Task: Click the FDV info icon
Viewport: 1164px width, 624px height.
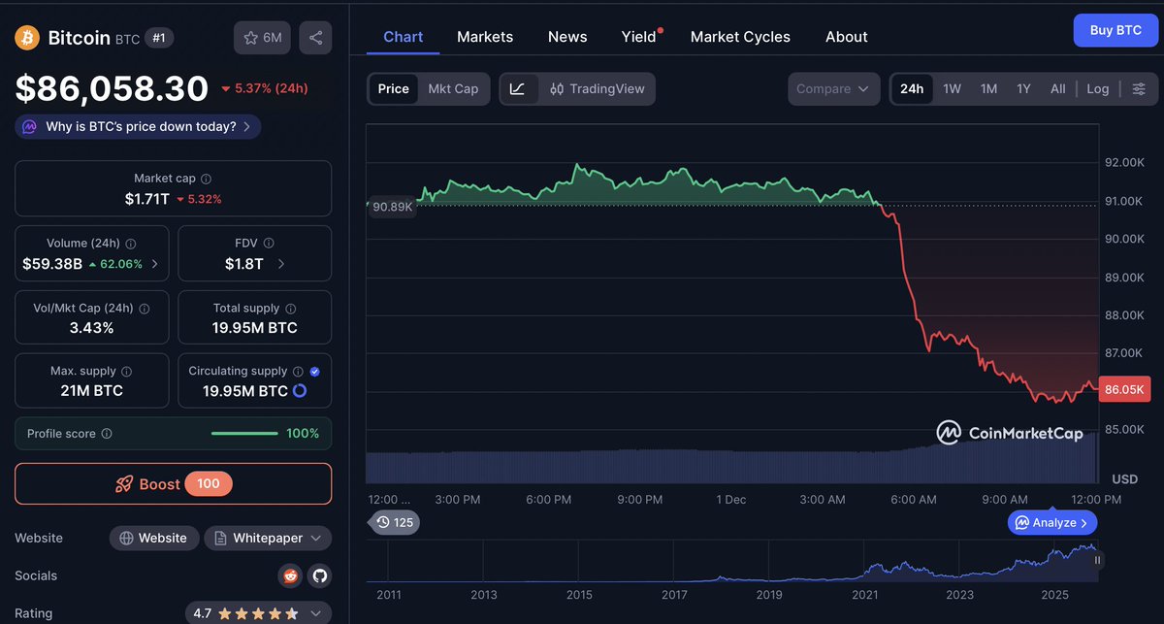Action: pyautogui.click(x=269, y=244)
